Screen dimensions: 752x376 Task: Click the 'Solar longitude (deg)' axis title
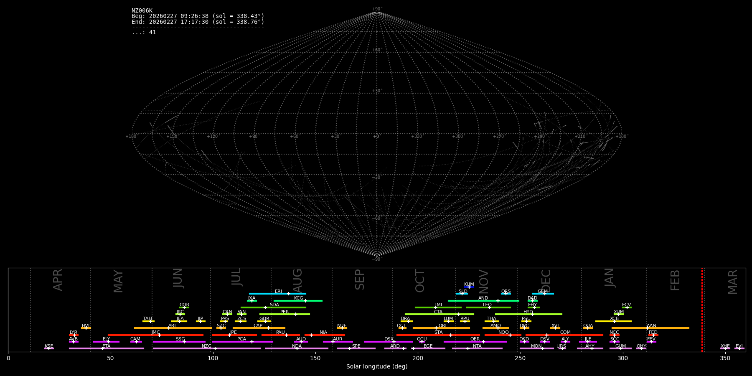(x=377, y=367)
